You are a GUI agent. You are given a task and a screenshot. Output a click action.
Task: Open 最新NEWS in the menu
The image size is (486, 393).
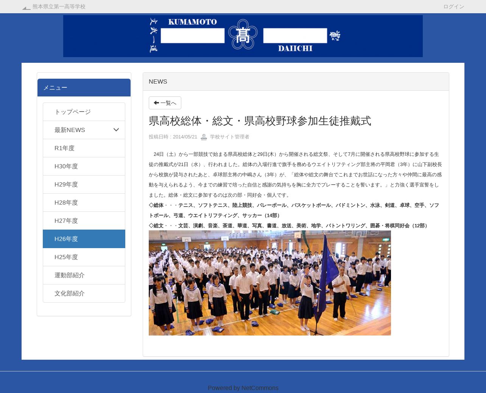[84, 130]
